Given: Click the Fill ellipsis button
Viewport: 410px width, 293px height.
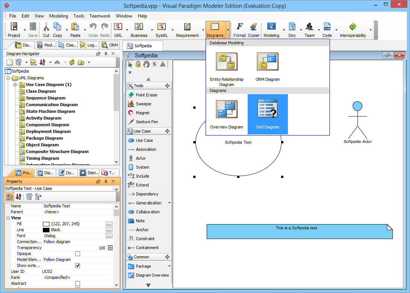Looking at the screenshot, I should click(109, 224).
